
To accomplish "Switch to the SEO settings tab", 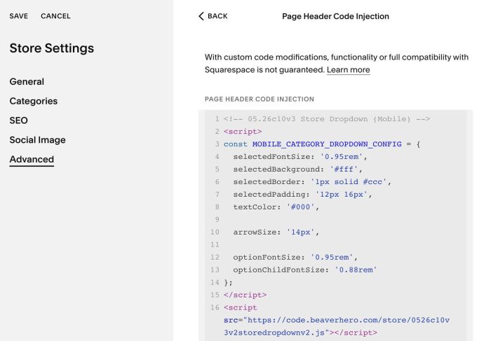I will [18, 120].
